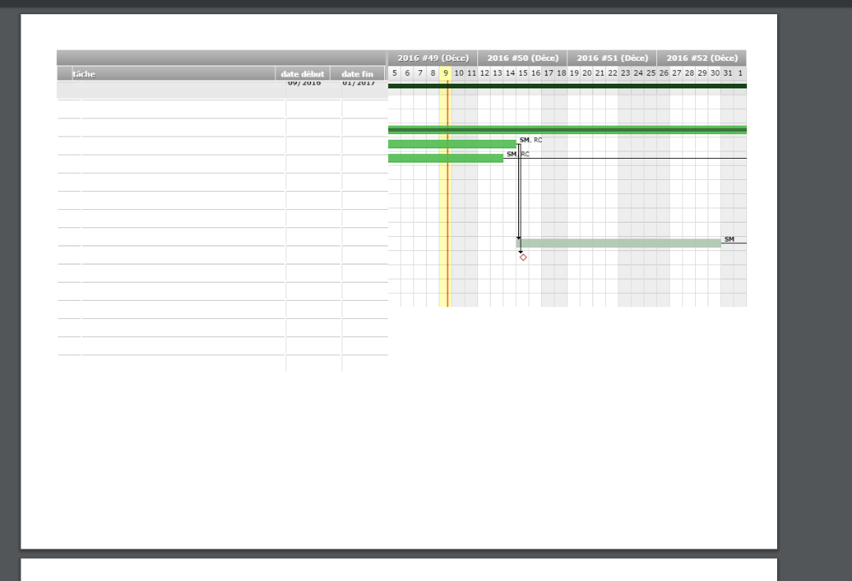Select day 15 in the timeline header
The image size is (852, 581).
[x=522, y=73]
